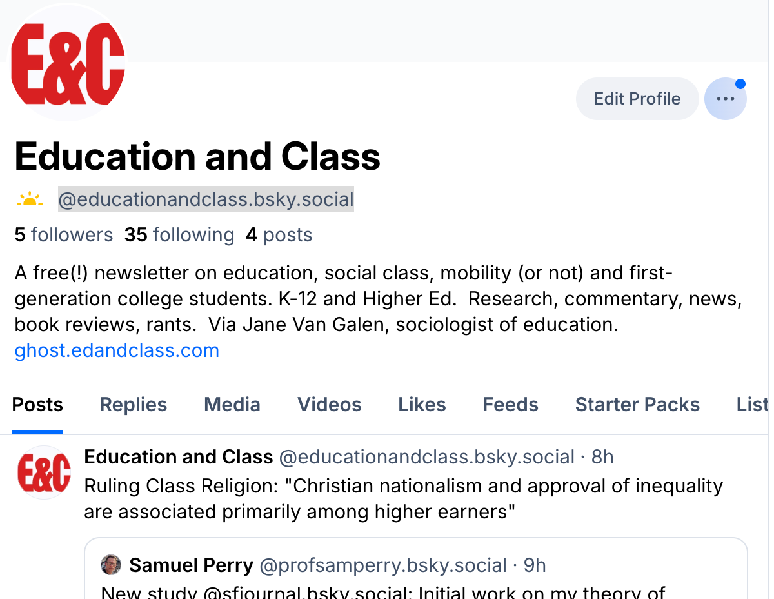Open the ghost.edandclass.com link

click(x=117, y=350)
